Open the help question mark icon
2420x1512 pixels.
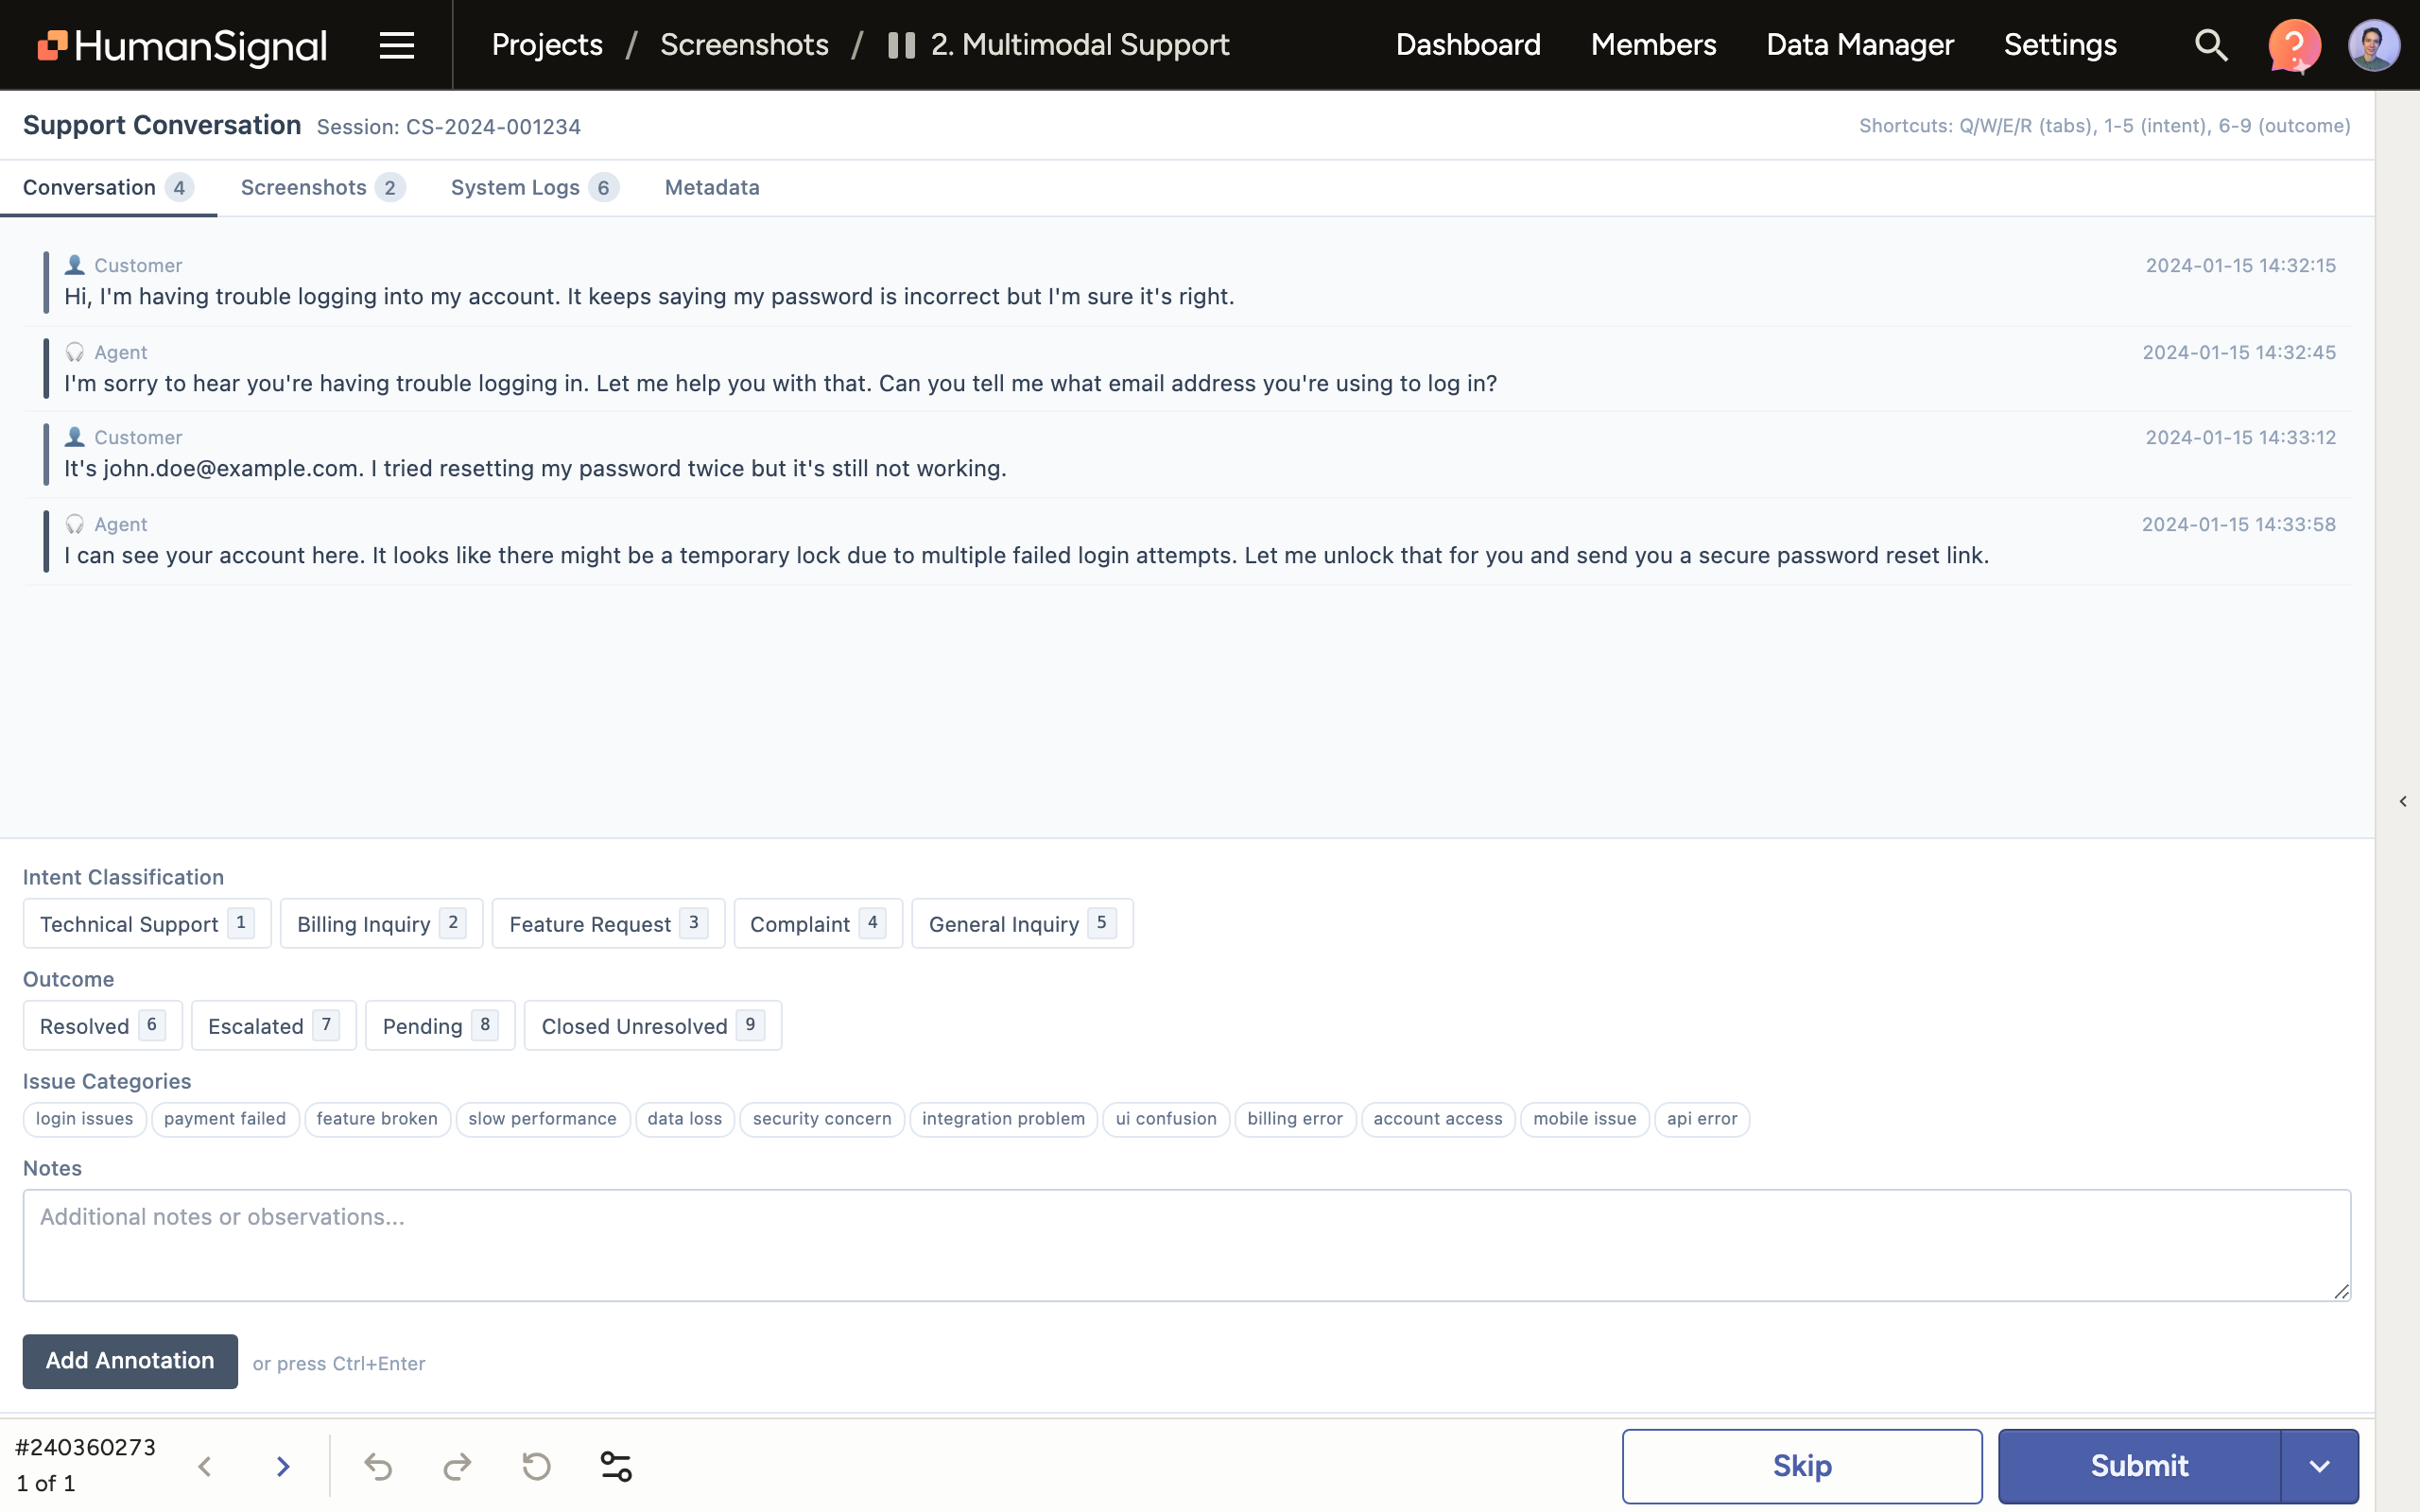(2293, 45)
